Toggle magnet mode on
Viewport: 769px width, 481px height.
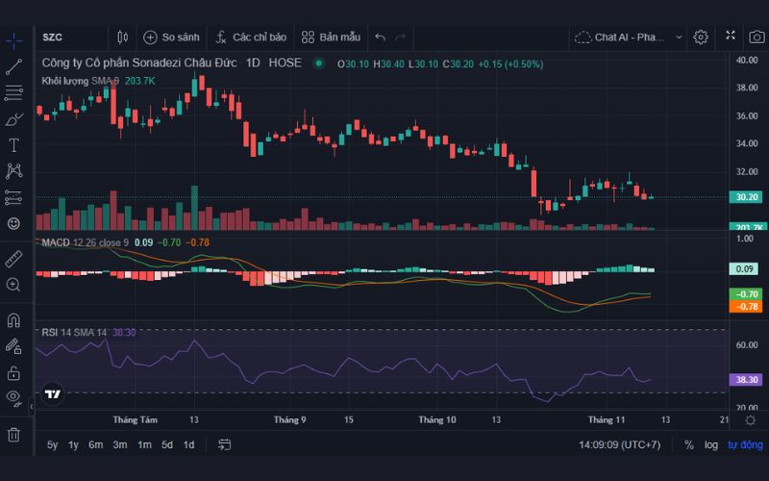point(13,320)
